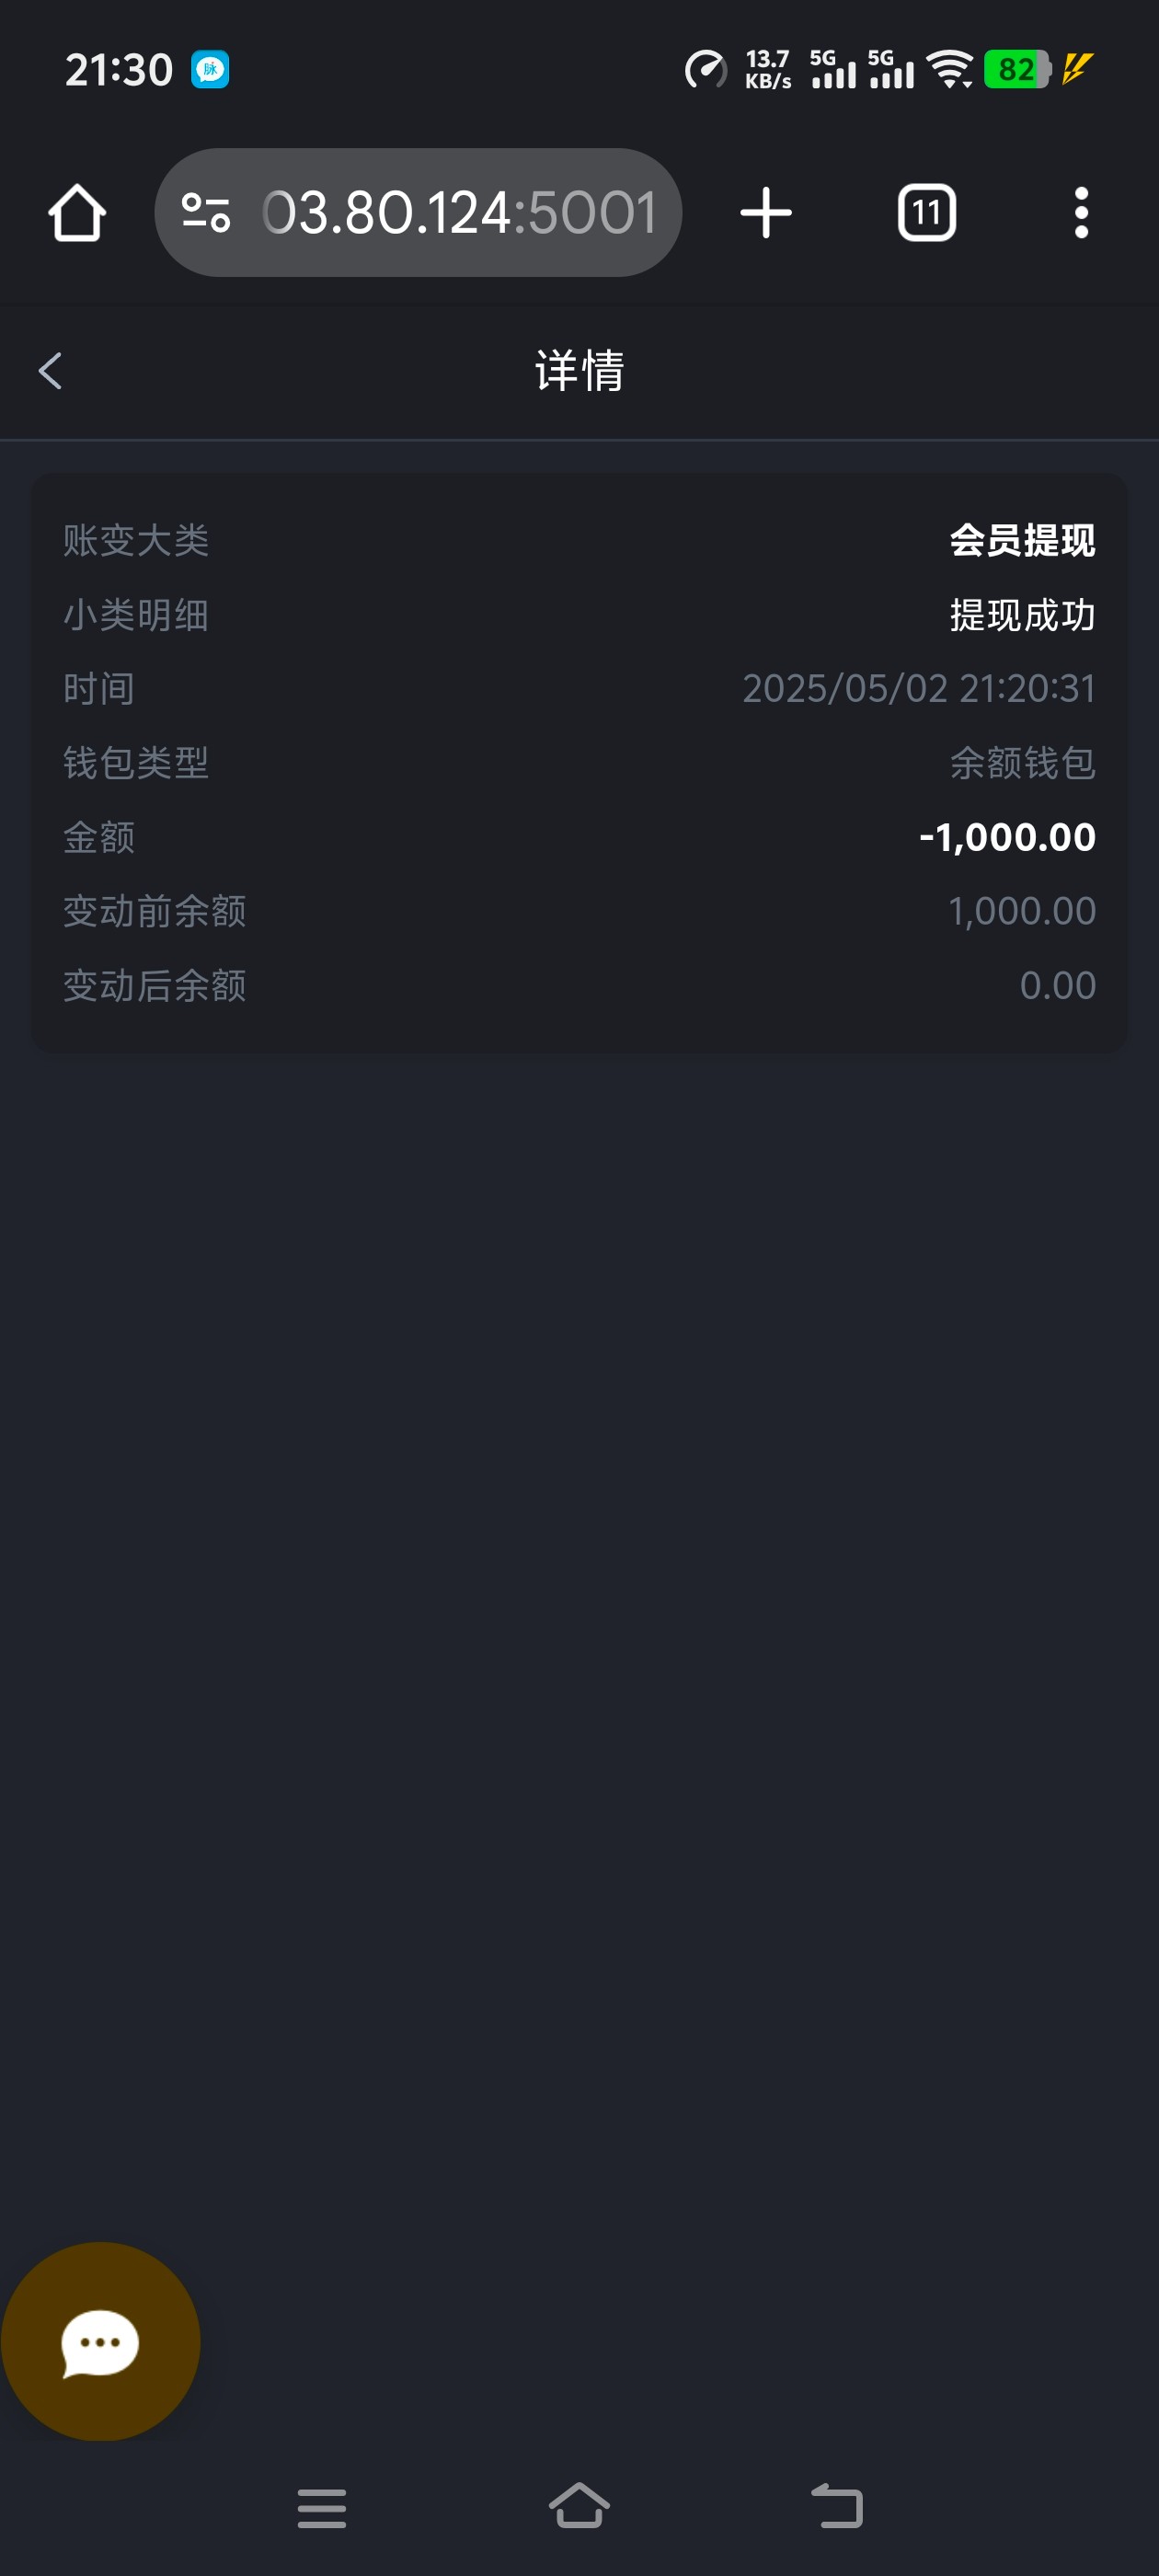1159x2576 pixels.
Task: Tap the 余额钱包 wallet type value
Action: (1021, 763)
